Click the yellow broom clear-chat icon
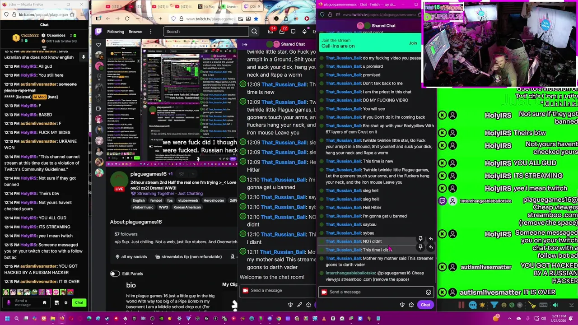The width and height of the screenshot is (578, 325). [532, 305]
